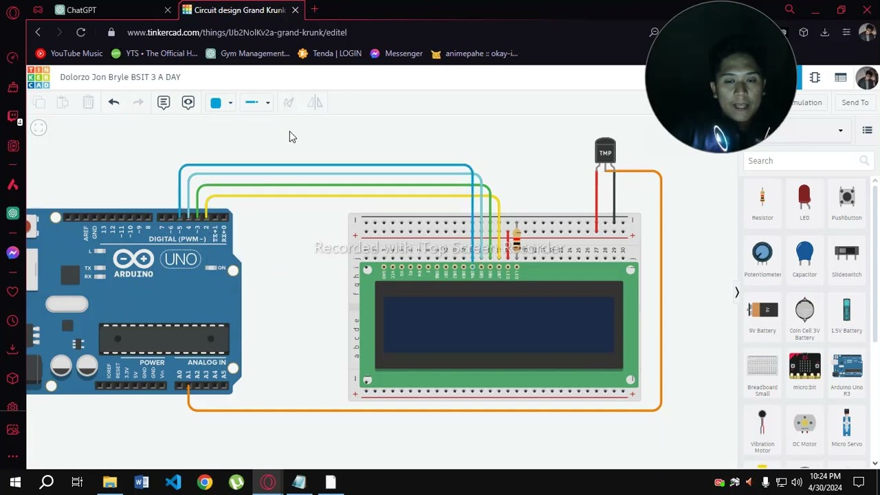Click the Tinkercad user profile avatar
Viewport: 880px width, 495px height.
(867, 78)
